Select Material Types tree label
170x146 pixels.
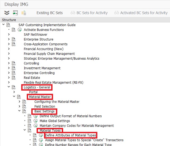pos(50,131)
